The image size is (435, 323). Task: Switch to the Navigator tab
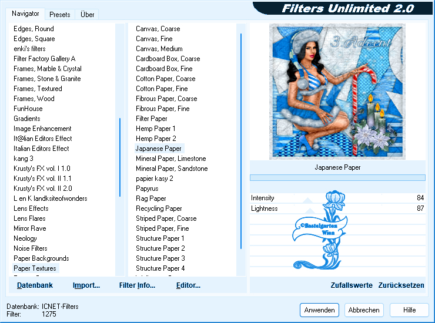coord(25,14)
